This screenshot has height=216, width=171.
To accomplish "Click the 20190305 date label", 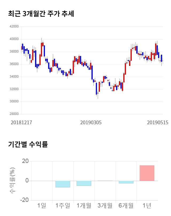I will pos(91,122).
